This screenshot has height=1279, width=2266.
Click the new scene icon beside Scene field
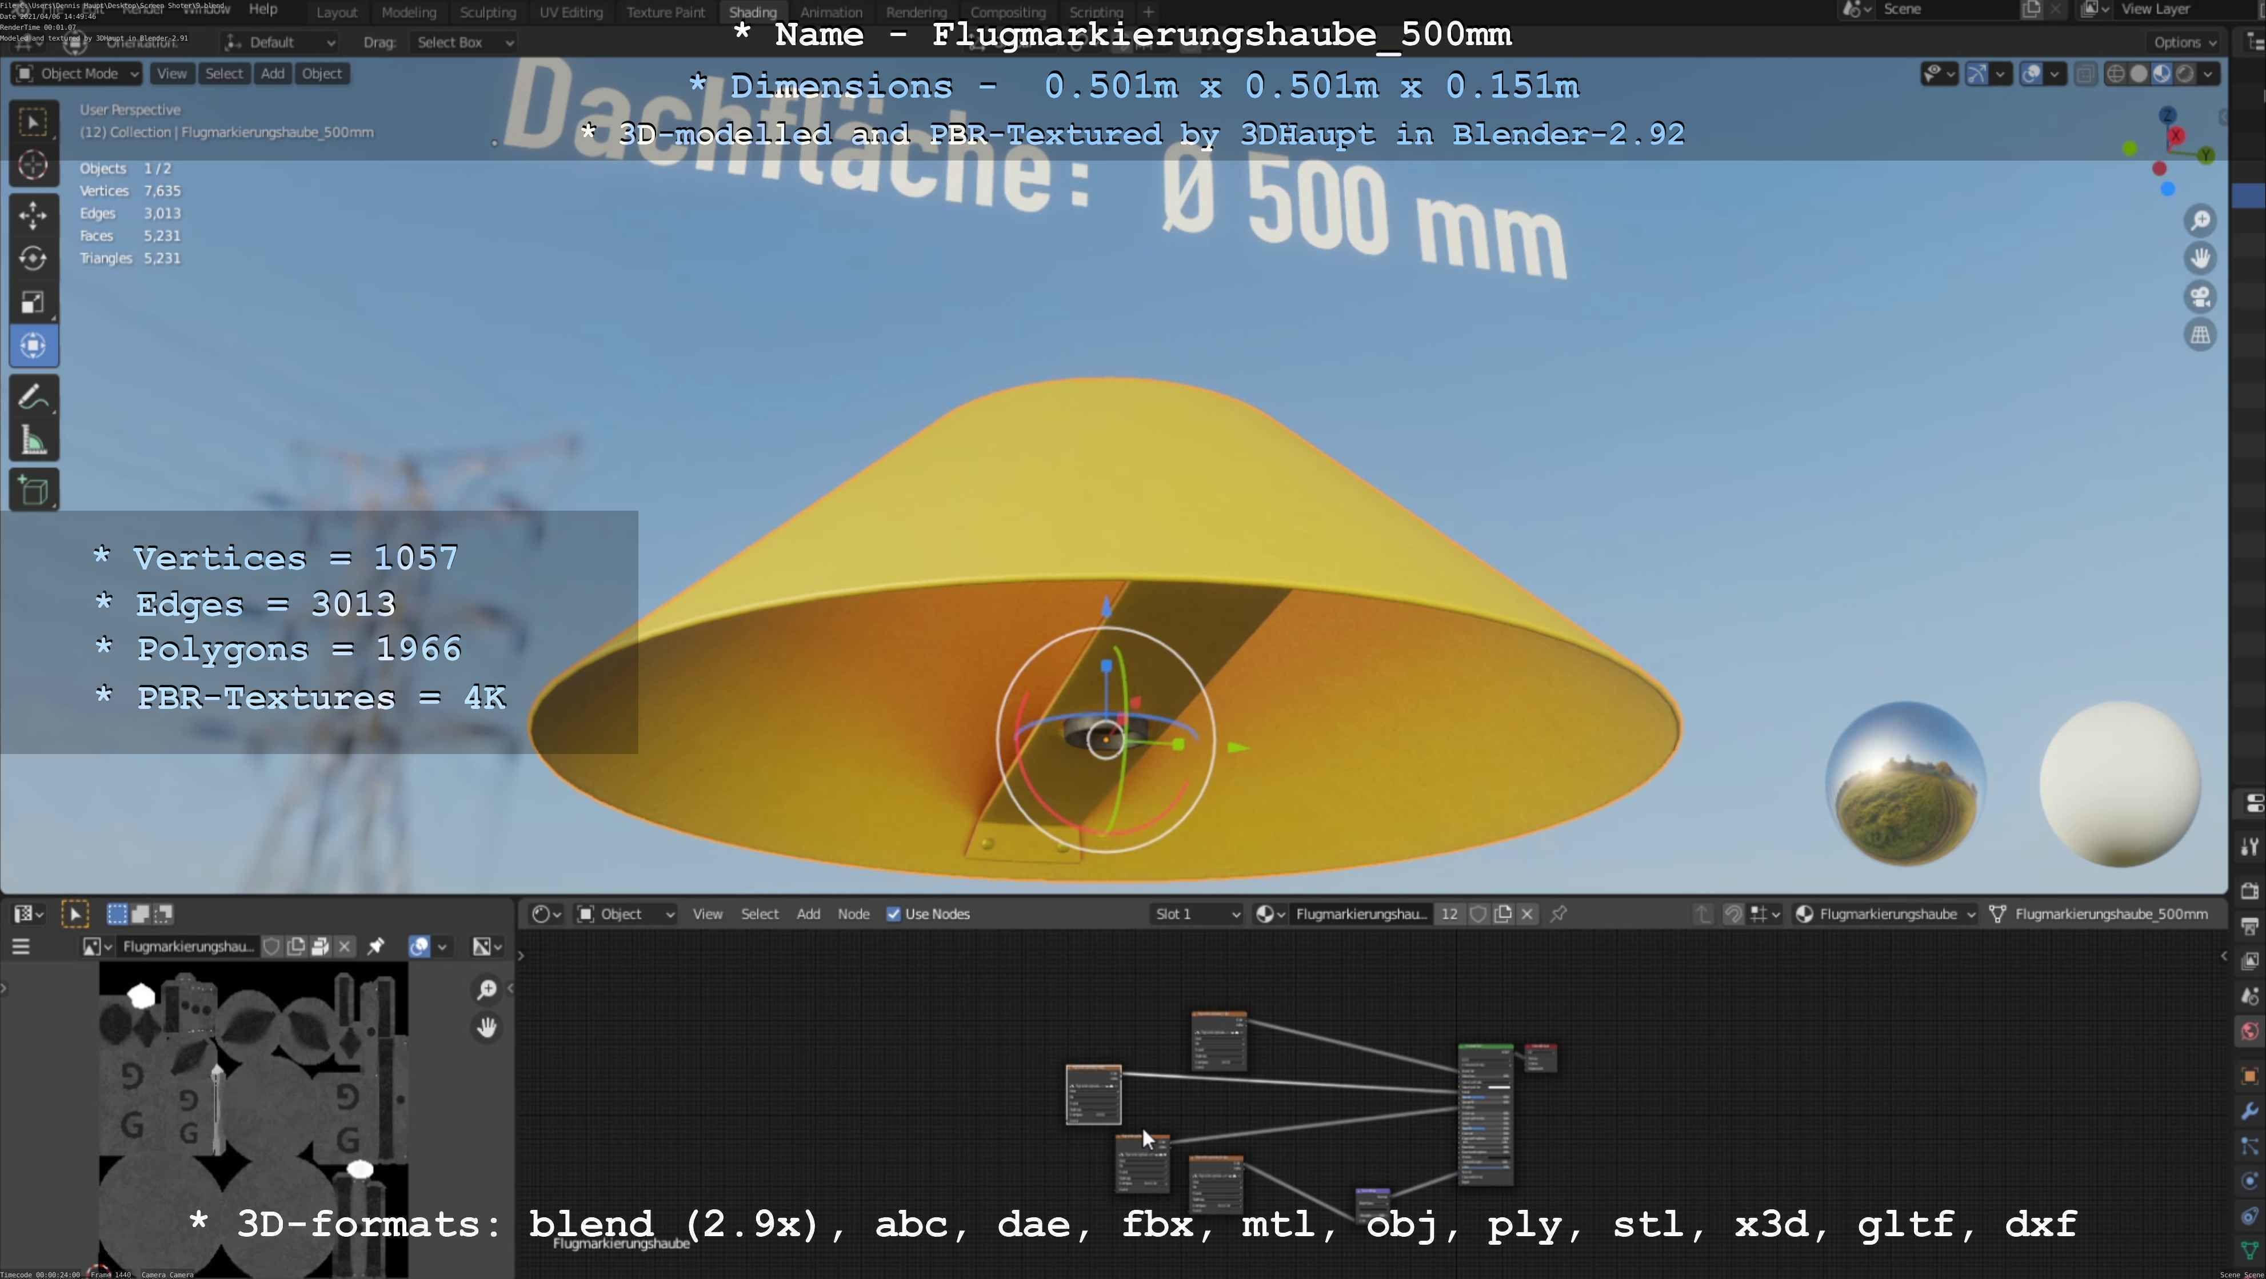point(2031,9)
